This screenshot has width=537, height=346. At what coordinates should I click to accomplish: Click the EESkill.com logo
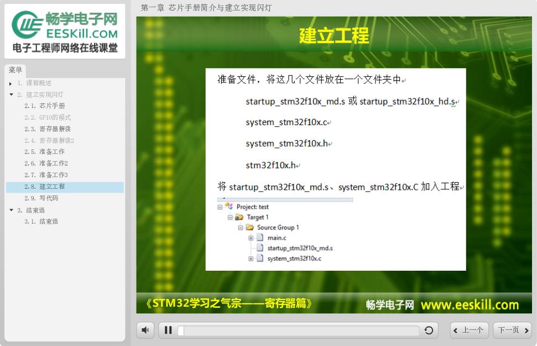click(65, 31)
